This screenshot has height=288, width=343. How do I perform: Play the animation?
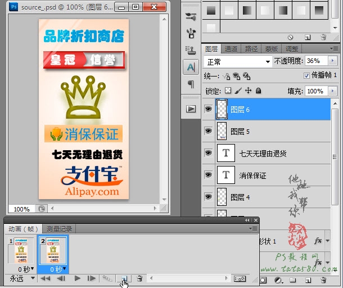pyautogui.click(x=77, y=278)
